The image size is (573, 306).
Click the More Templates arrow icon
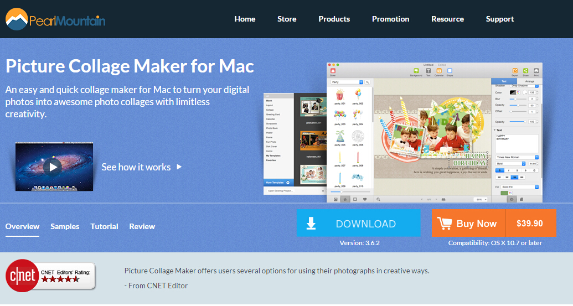(x=287, y=183)
